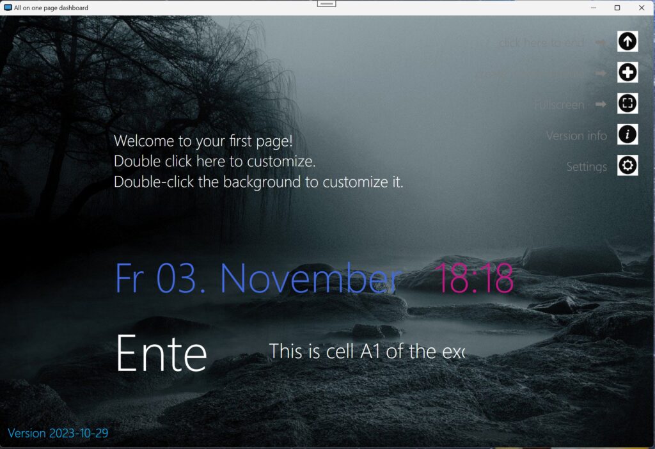Open version info via the i icon
Viewport: 655px width, 449px height.
pos(627,134)
